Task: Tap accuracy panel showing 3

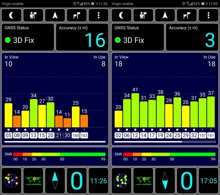Action: [192, 37]
